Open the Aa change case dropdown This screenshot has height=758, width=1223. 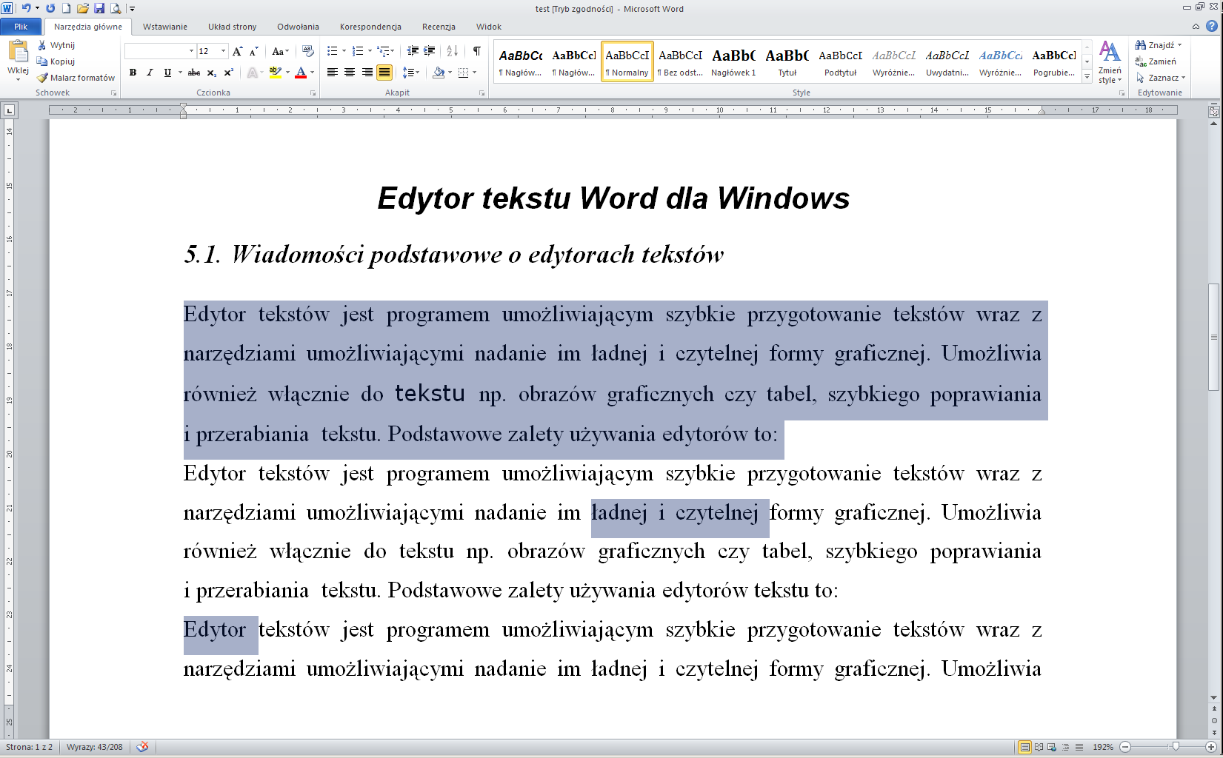(279, 51)
